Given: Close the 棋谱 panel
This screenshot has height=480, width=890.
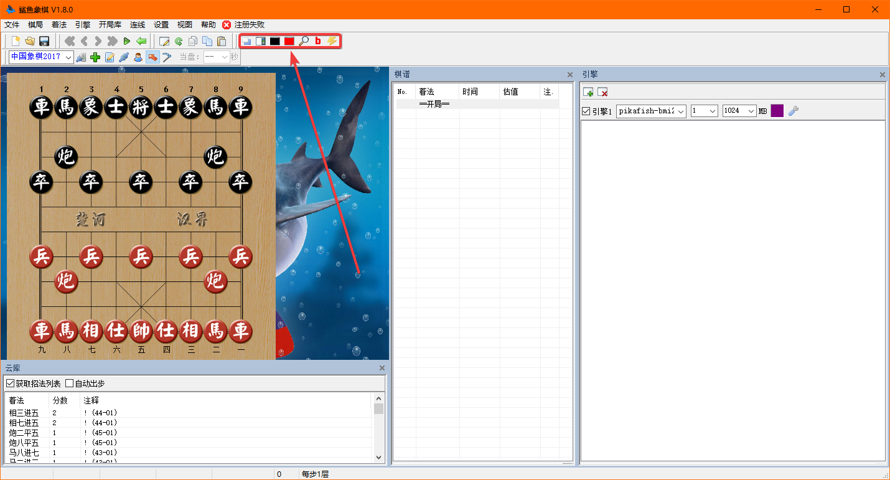Looking at the screenshot, I should pyautogui.click(x=569, y=75).
